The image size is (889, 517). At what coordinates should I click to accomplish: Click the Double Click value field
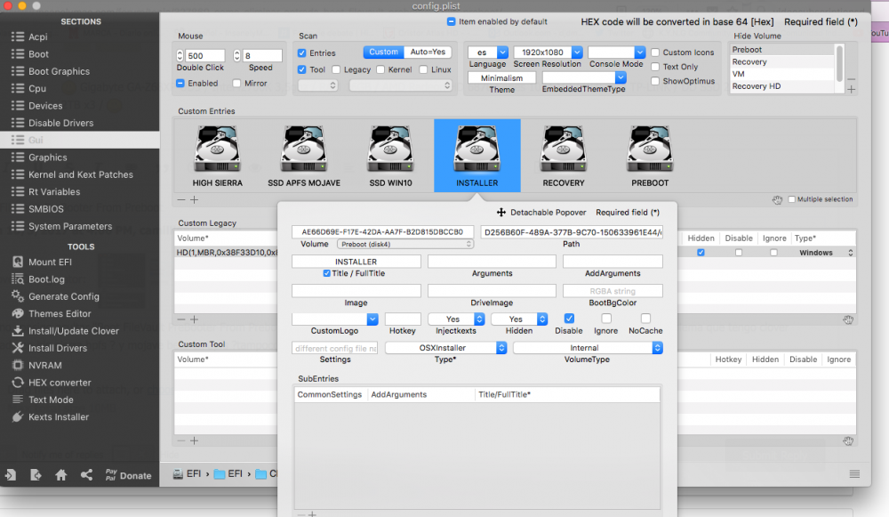click(x=205, y=56)
